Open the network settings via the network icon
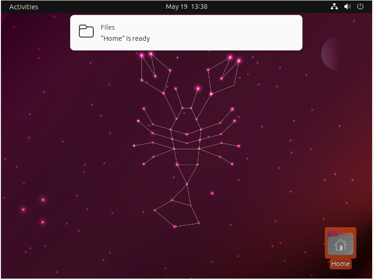Image resolution: width=374 pixels, height=280 pixels. tap(334, 6)
